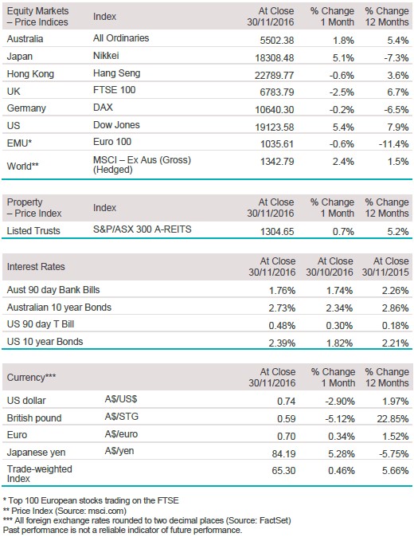
Task: Click the msci.com source footnote
Action: click(x=65, y=511)
